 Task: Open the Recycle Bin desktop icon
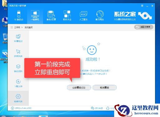click(5, 38)
